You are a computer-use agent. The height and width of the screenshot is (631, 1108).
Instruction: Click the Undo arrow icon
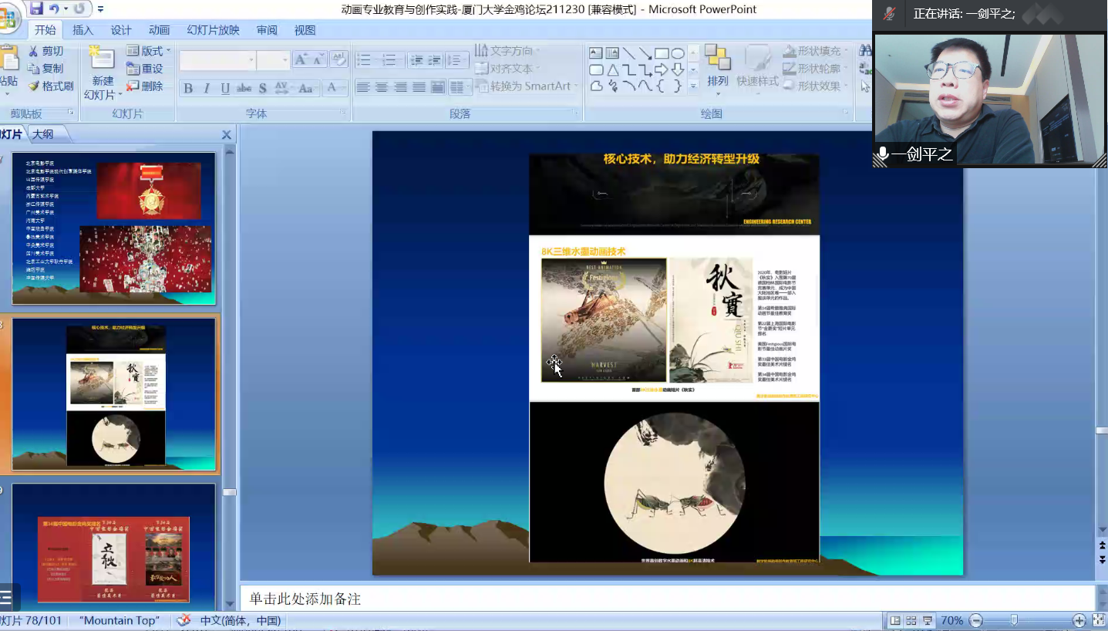tap(54, 9)
